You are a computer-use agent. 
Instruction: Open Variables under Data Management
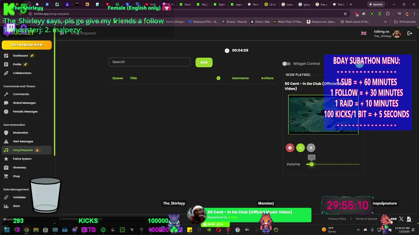pyautogui.click(x=19, y=197)
